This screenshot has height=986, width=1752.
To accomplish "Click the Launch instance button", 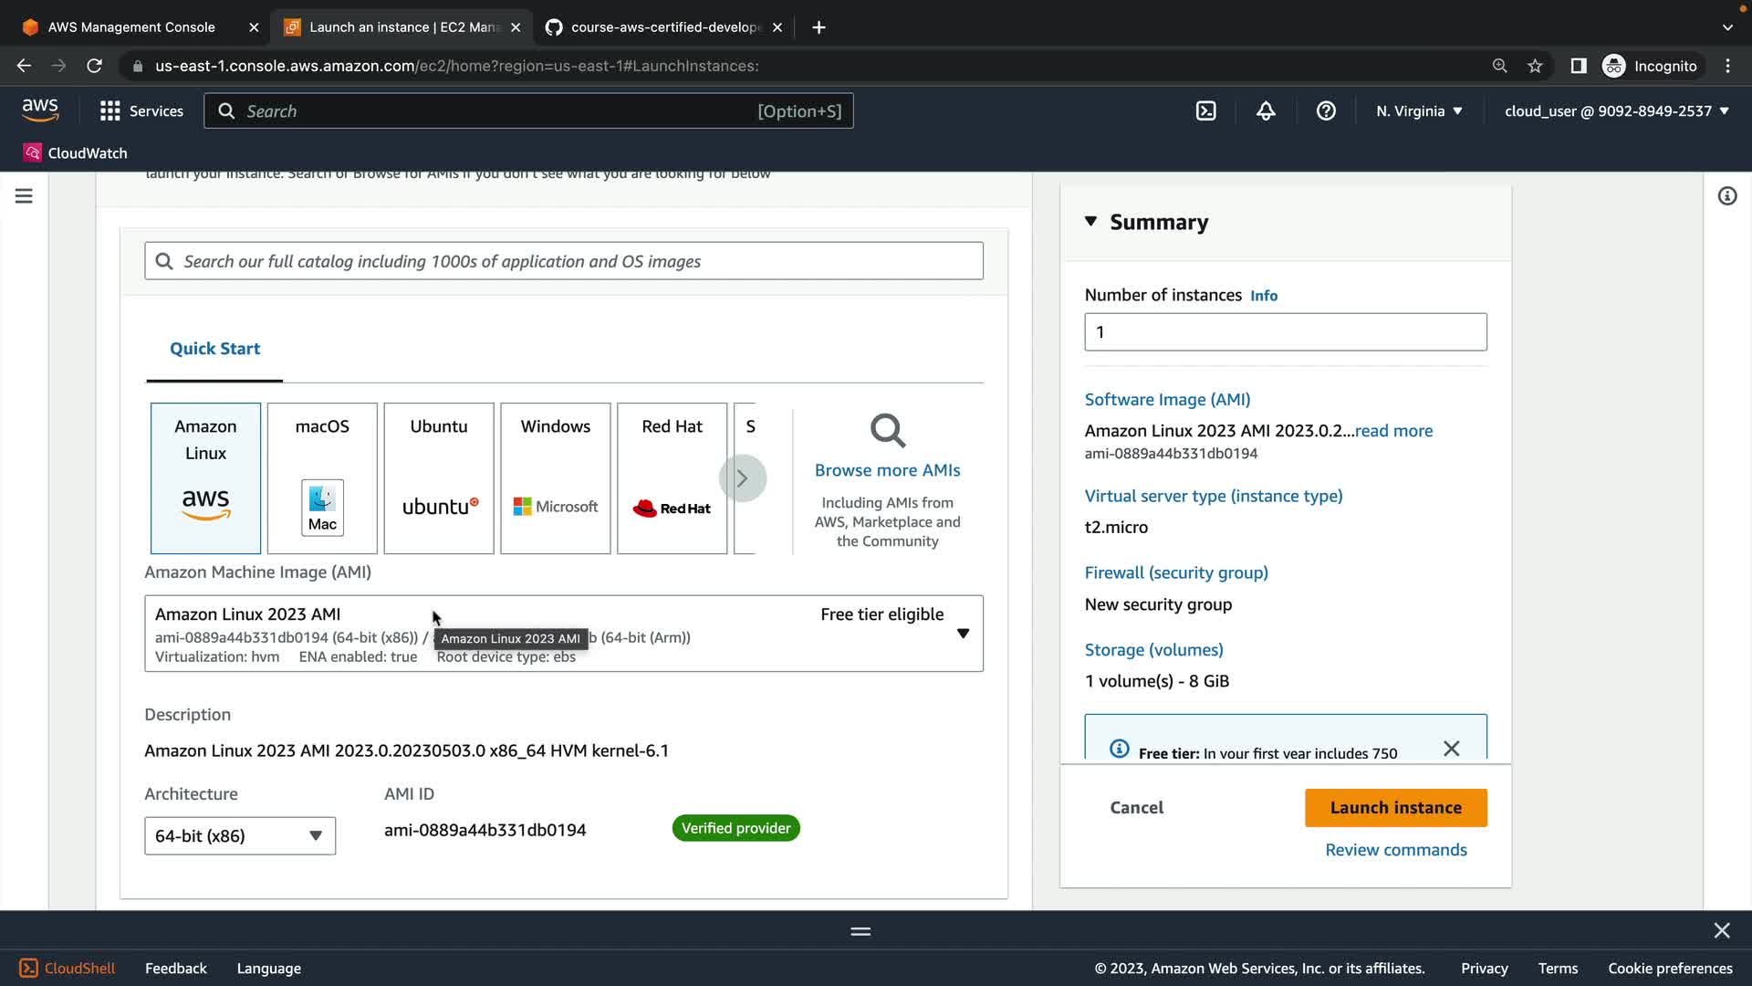I will point(1395,807).
